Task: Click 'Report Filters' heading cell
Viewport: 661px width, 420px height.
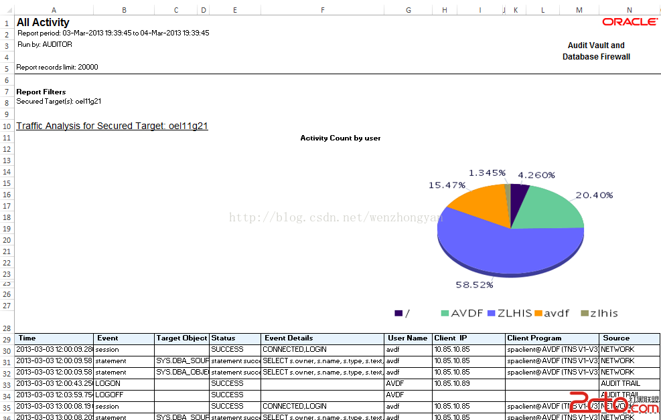Action: (x=41, y=92)
